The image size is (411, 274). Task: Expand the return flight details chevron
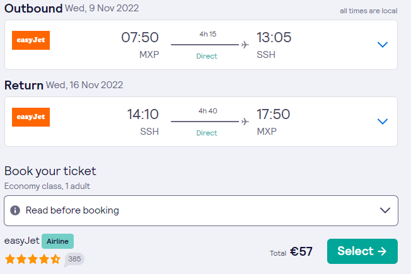(383, 122)
